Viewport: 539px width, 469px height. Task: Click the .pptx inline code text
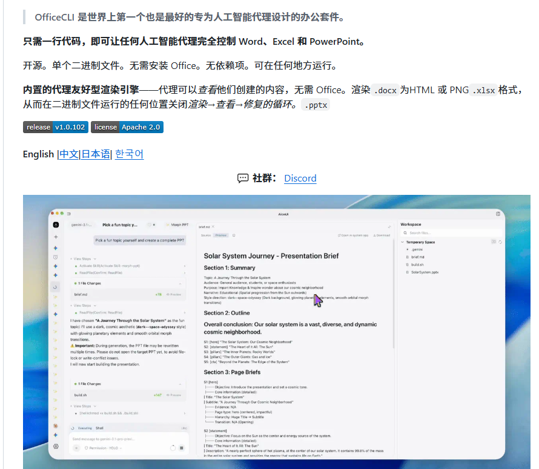tap(316, 105)
